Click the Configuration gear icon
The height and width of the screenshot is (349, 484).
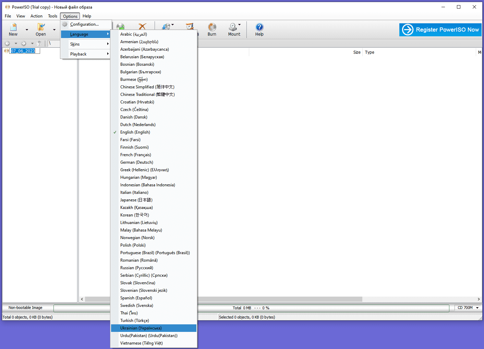65,24
